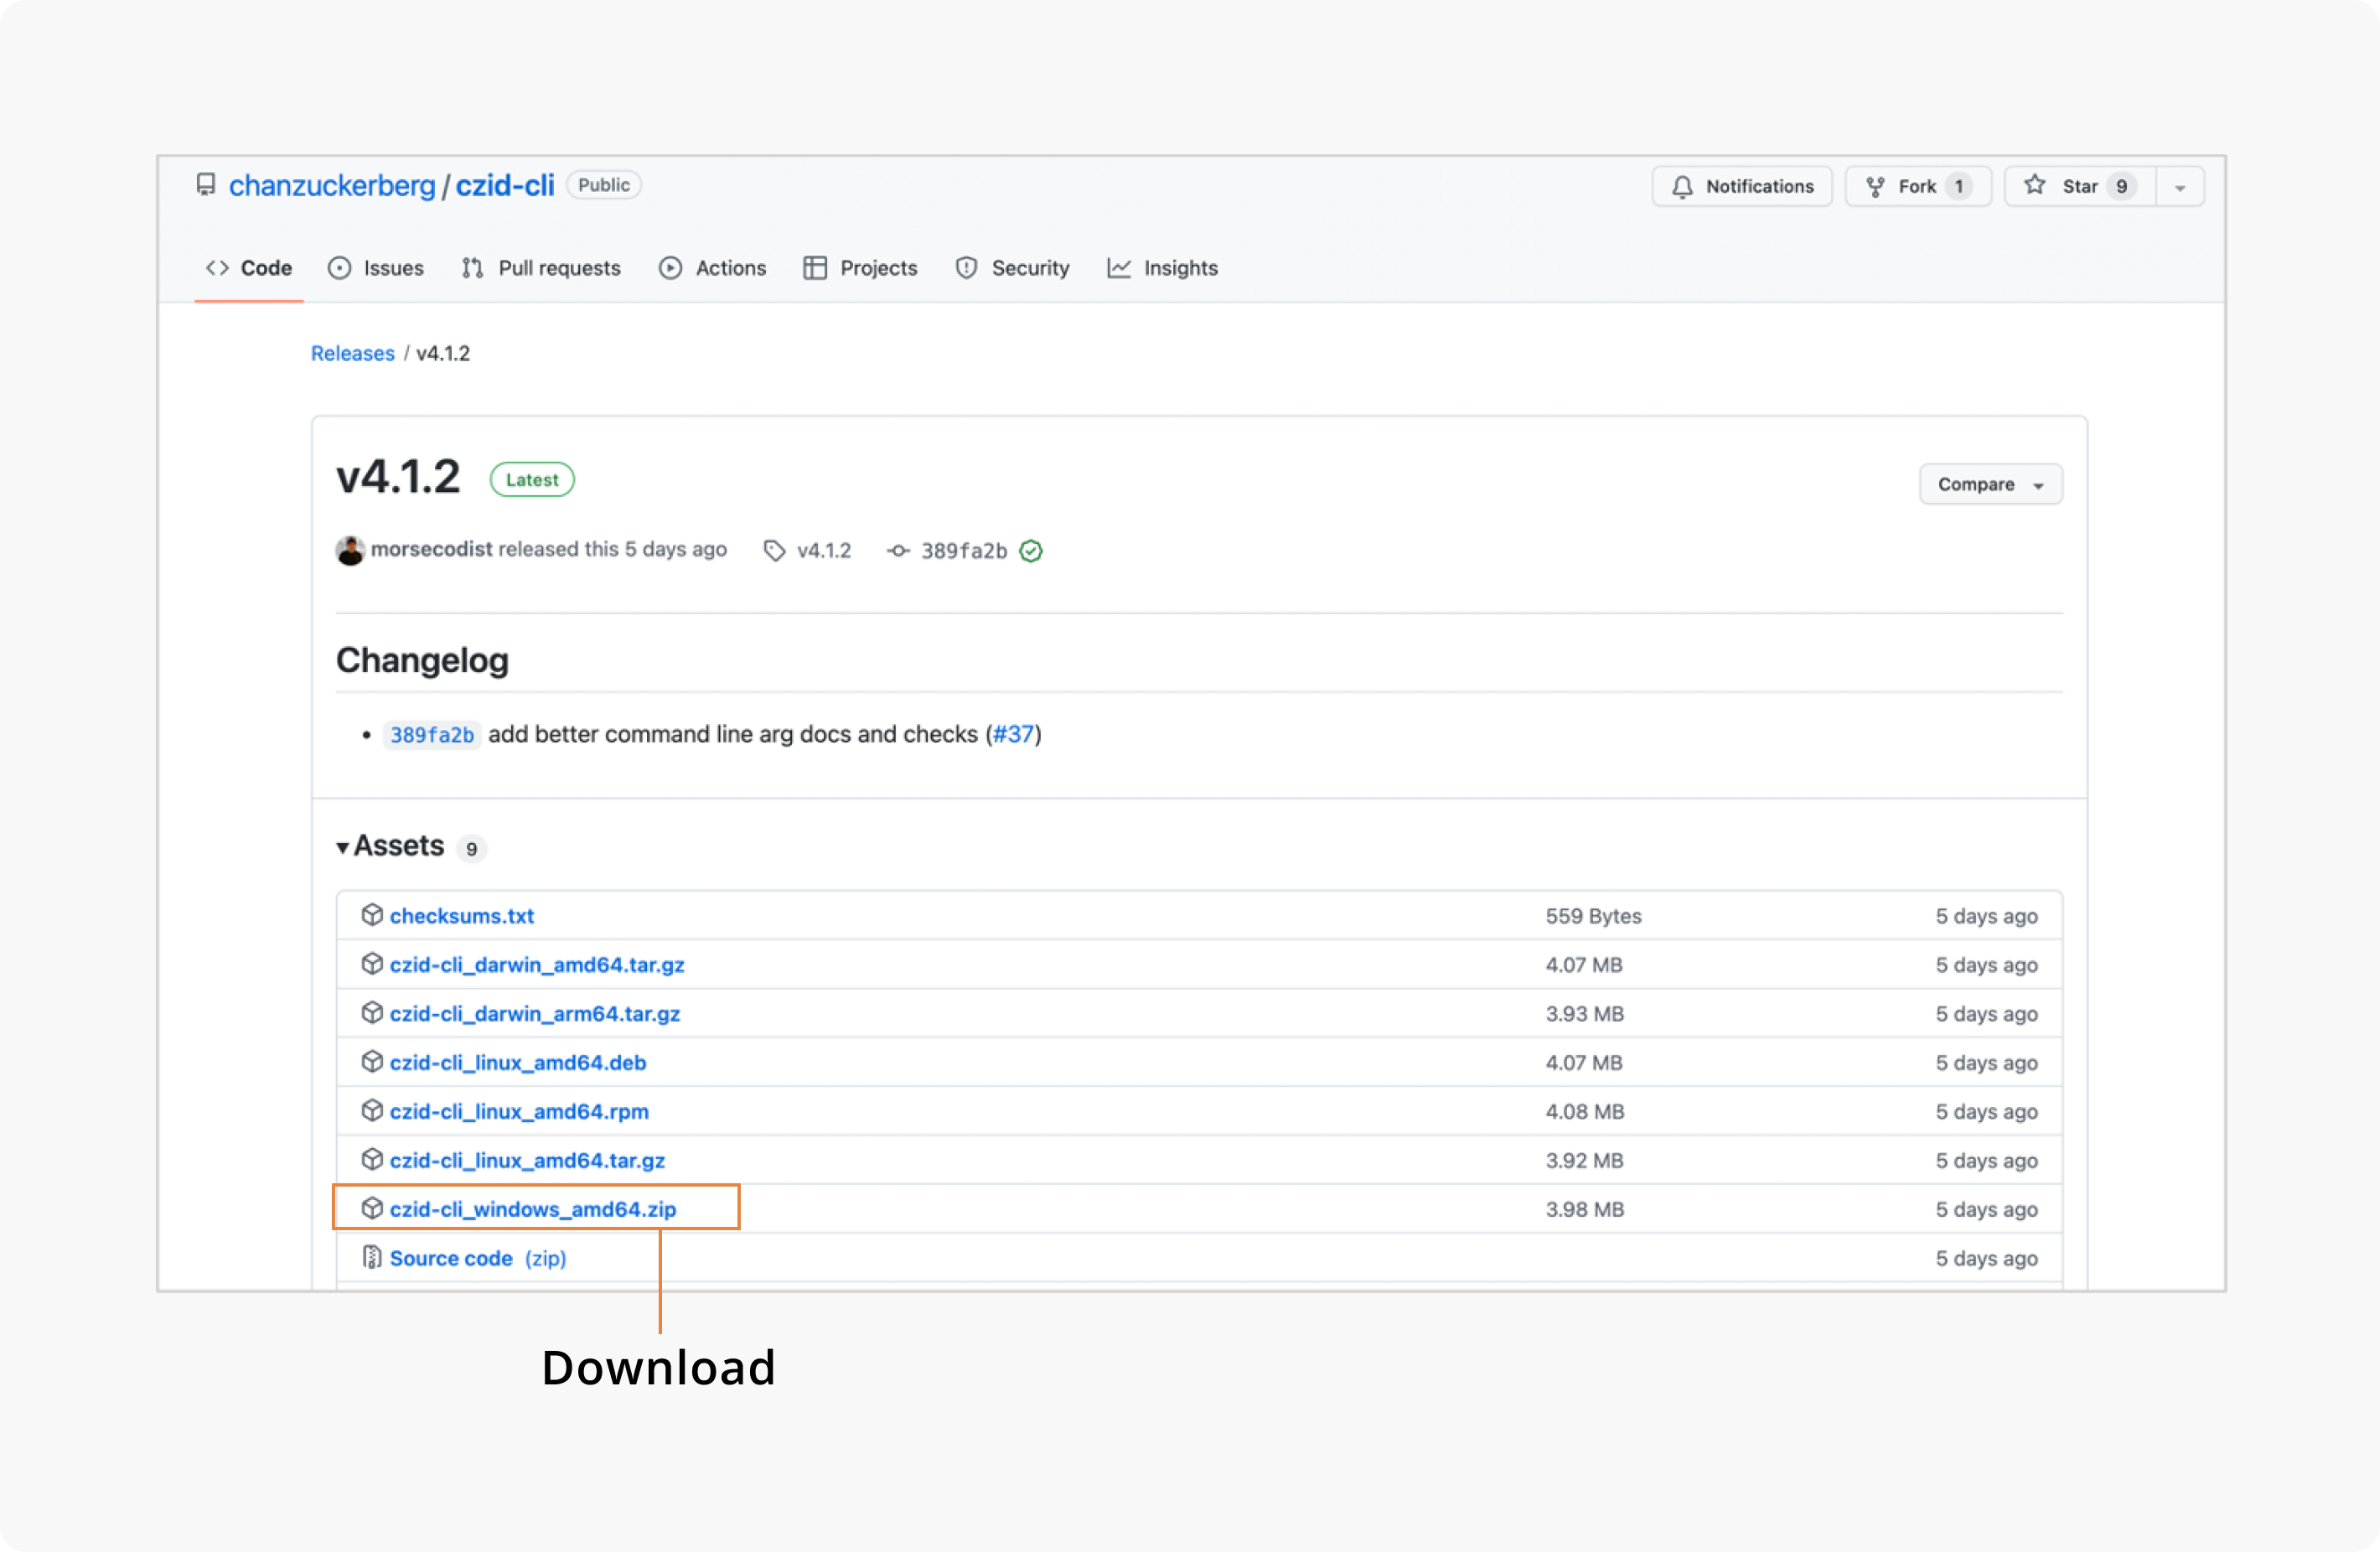Screen dimensions: 2380x1552
Task: Open the Projects tab
Action: [860, 268]
